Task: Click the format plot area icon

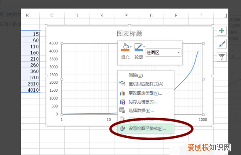Action: pyautogui.click(x=122, y=129)
